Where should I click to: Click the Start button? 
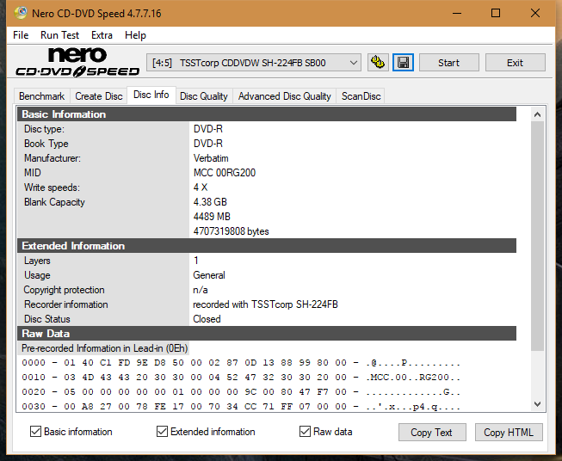(x=448, y=63)
